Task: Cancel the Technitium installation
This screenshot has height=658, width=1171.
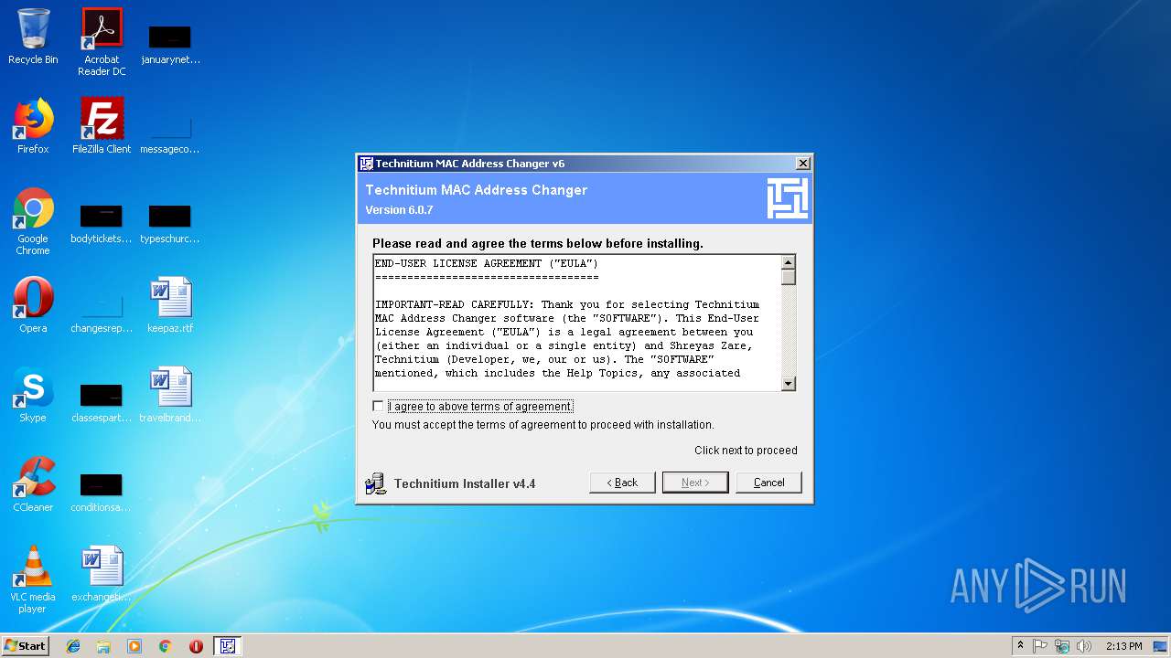Action: tap(768, 483)
